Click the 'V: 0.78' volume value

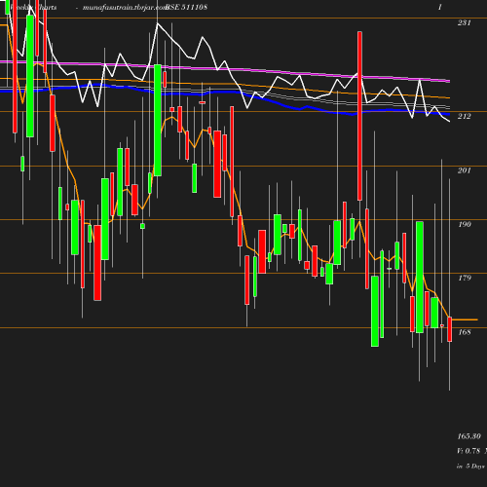pos(468,451)
